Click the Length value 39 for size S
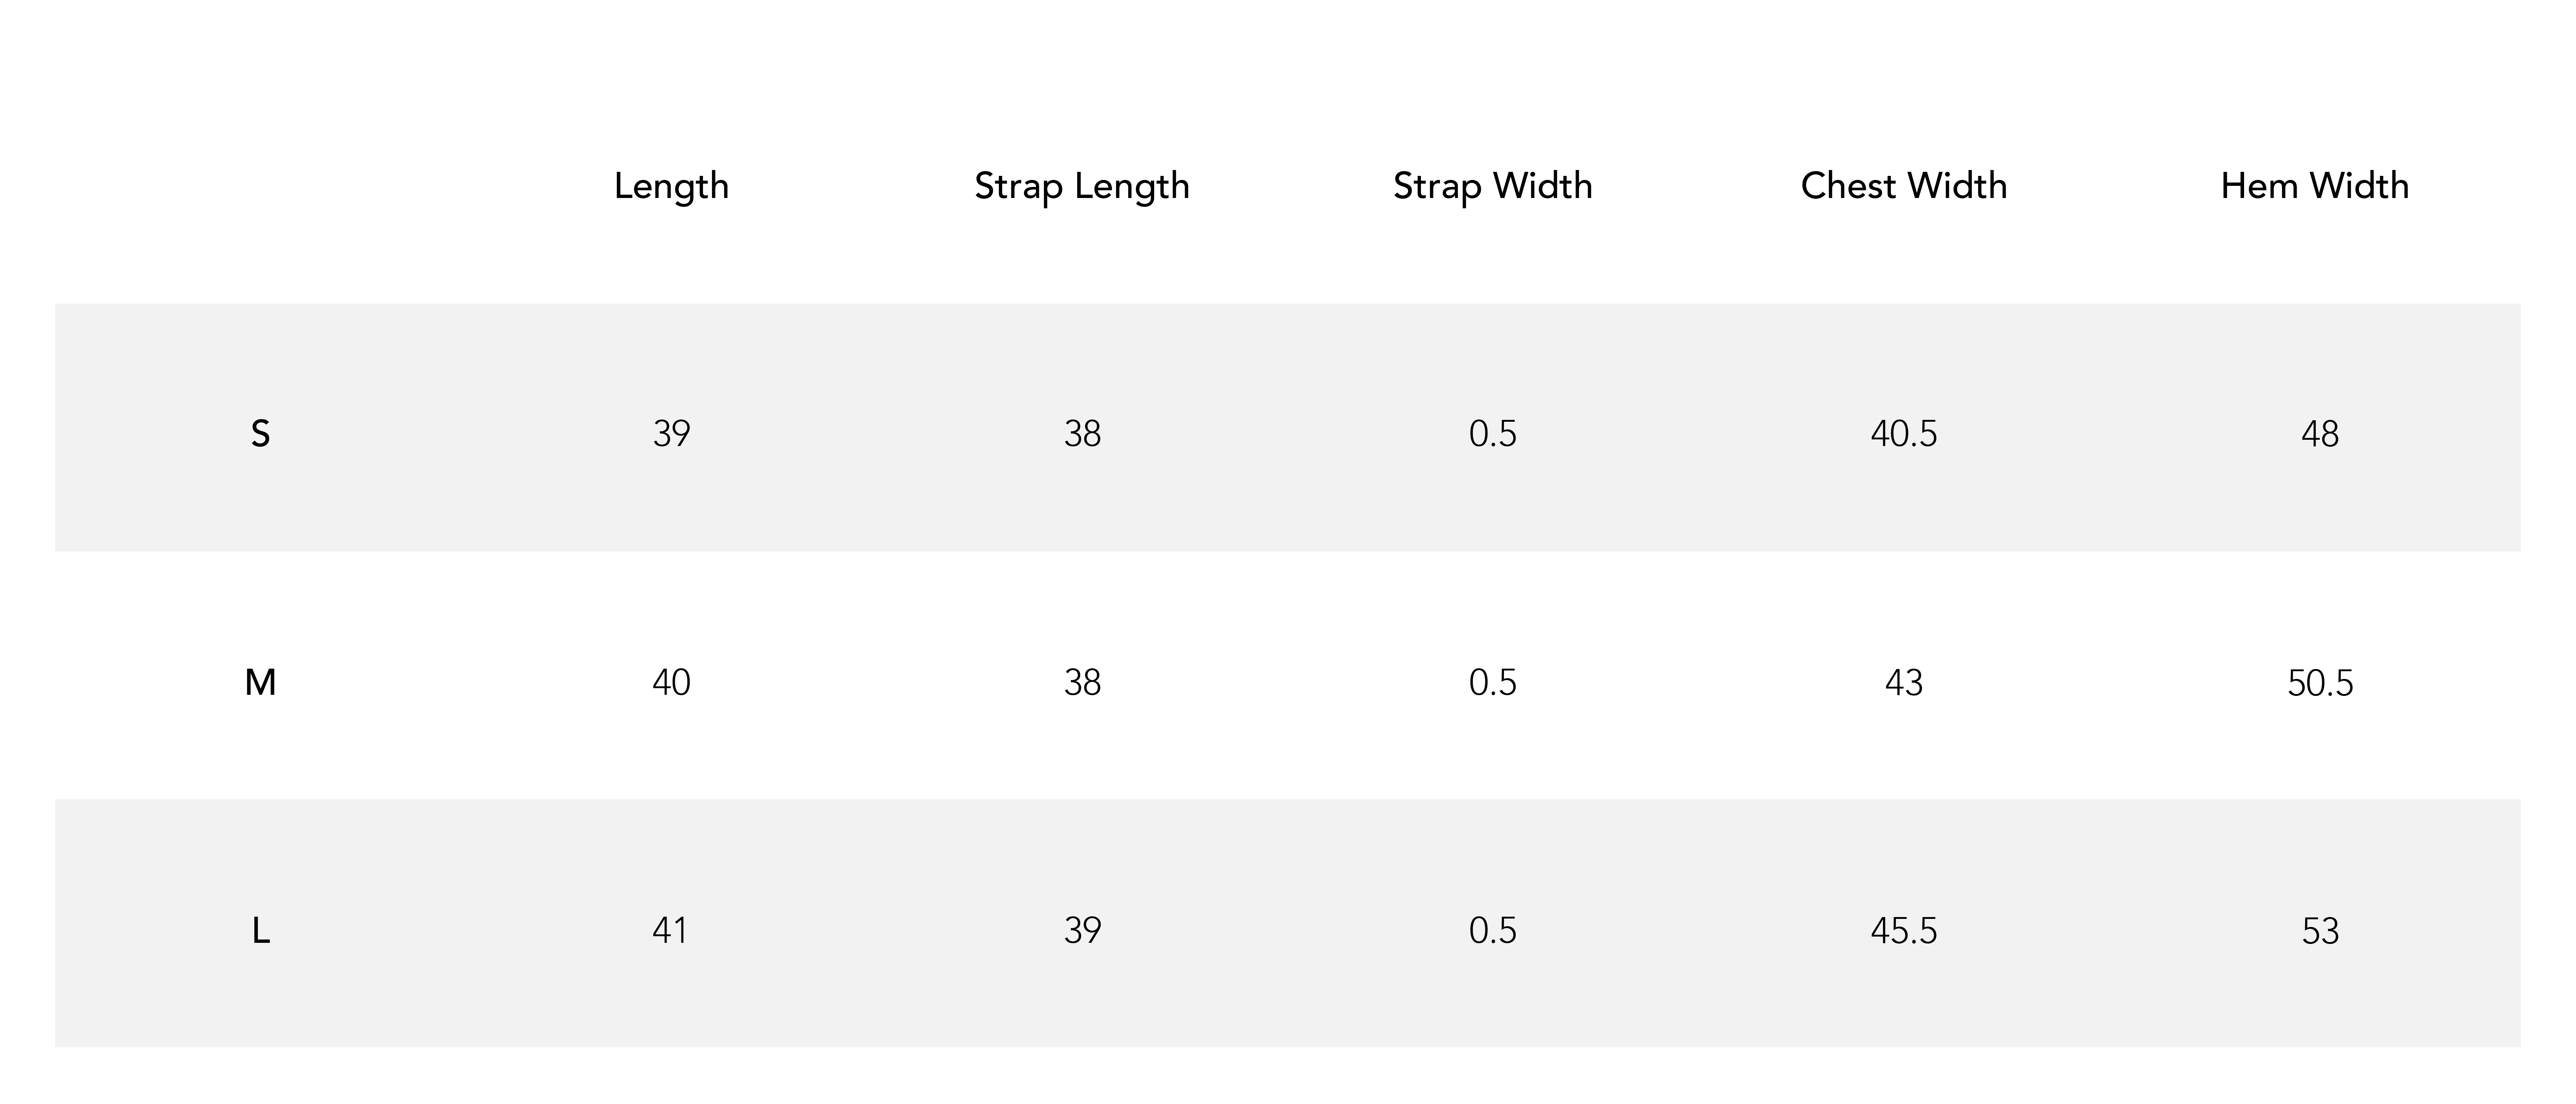This screenshot has height=1104, width=2576. (671, 434)
